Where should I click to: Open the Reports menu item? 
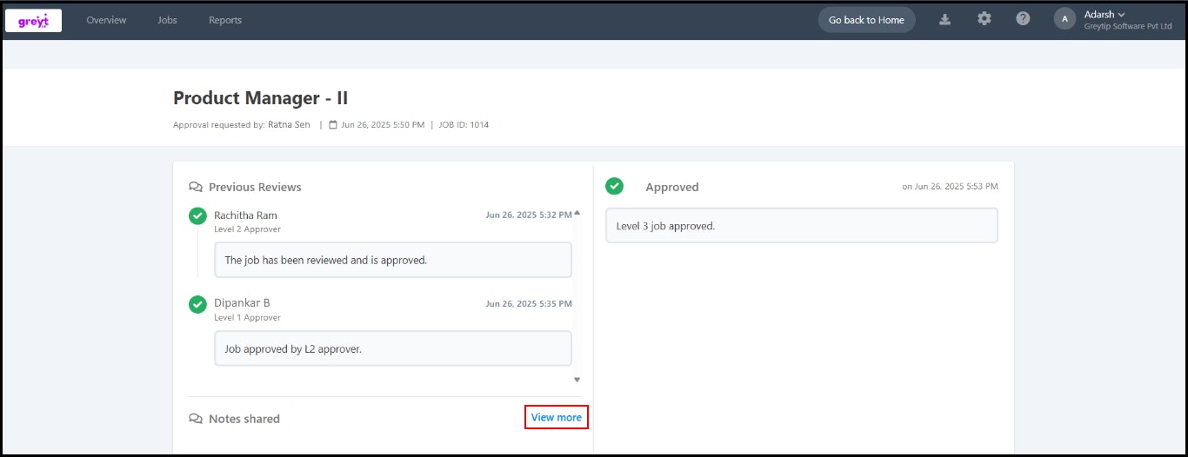225,20
